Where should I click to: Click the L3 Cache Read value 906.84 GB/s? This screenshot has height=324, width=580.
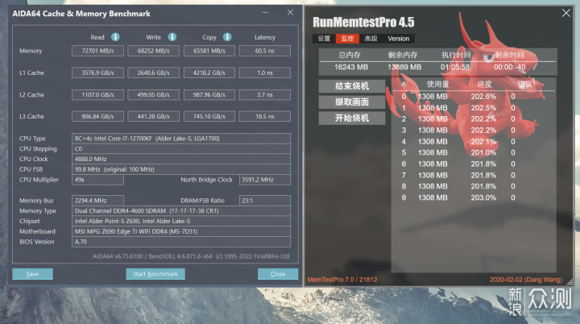[x=97, y=116]
